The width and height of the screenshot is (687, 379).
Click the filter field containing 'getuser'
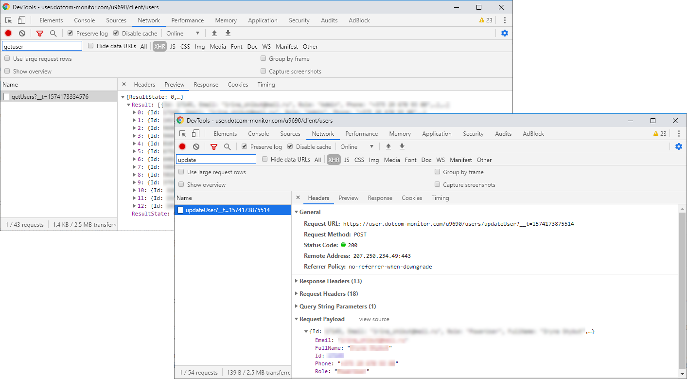pos(42,46)
